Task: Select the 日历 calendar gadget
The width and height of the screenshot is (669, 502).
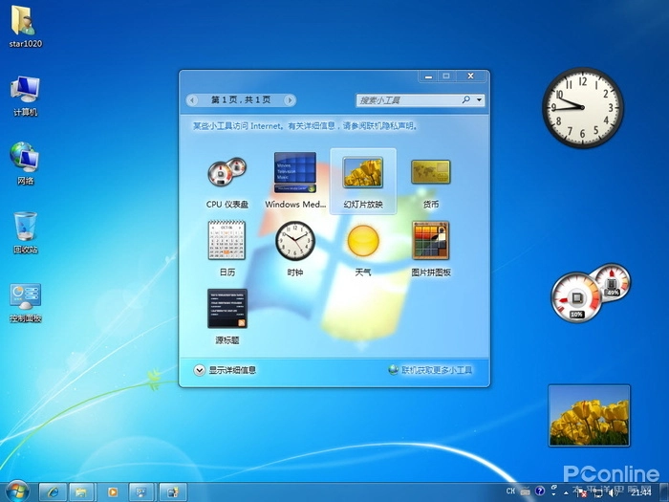Action: tap(227, 241)
